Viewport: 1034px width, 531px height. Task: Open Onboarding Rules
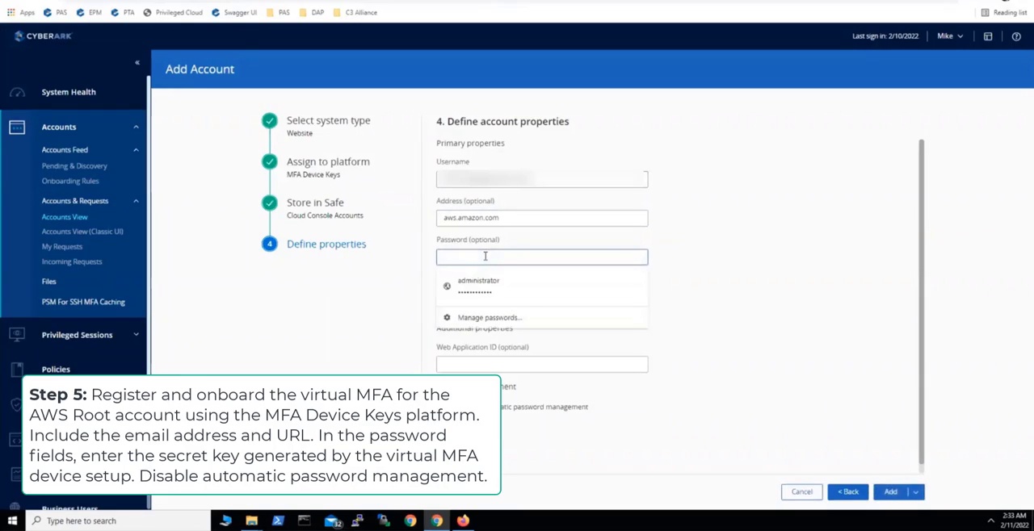(70, 181)
